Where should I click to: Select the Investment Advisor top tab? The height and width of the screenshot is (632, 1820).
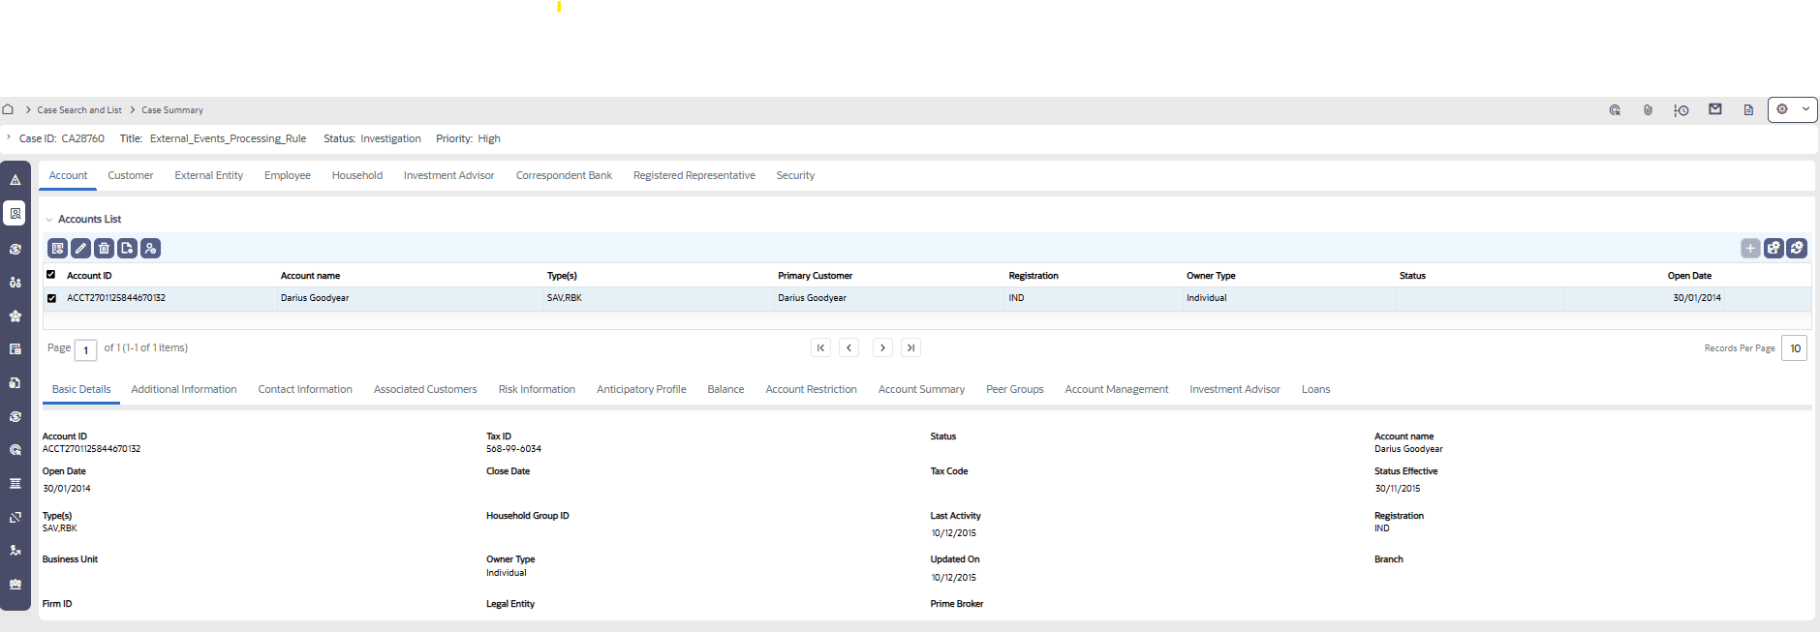click(x=449, y=175)
